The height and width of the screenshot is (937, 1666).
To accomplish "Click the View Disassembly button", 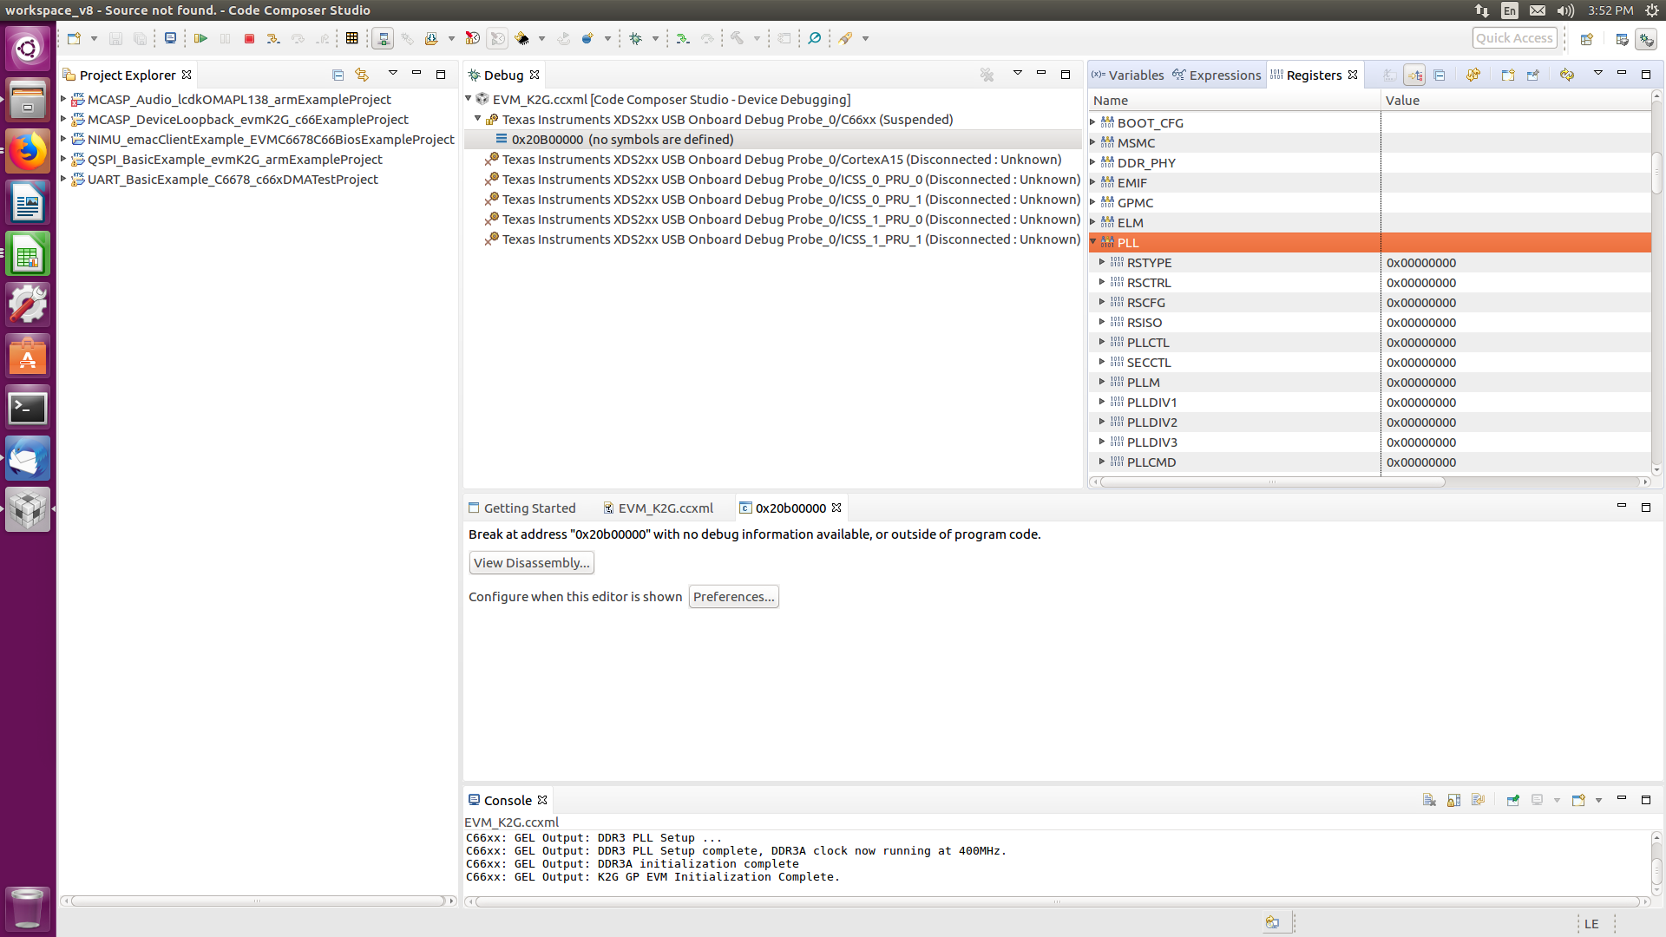I will coord(531,563).
